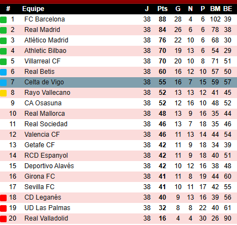
Task: Open the Real Madrid team link
Action: coord(42,30)
